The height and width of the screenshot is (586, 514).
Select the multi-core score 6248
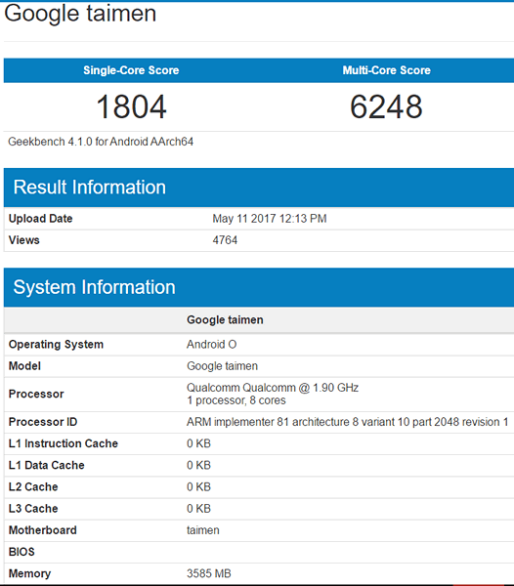pos(386,106)
